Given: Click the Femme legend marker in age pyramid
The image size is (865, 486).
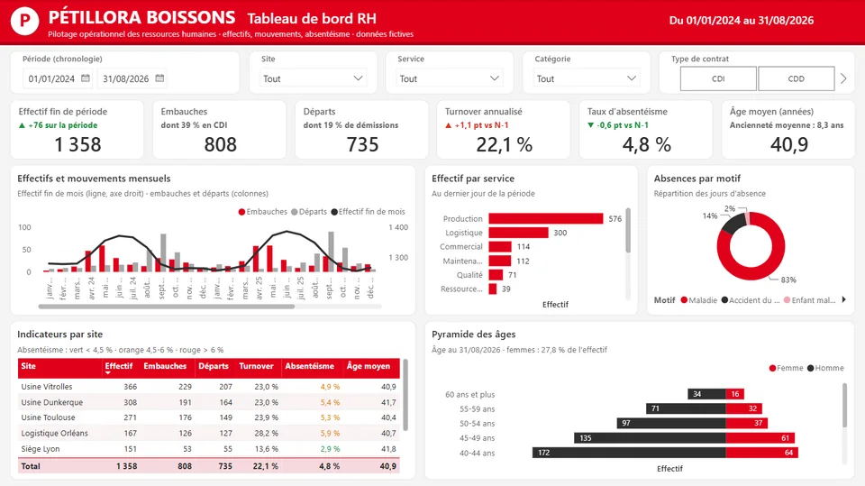Looking at the screenshot, I should [x=772, y=369].
